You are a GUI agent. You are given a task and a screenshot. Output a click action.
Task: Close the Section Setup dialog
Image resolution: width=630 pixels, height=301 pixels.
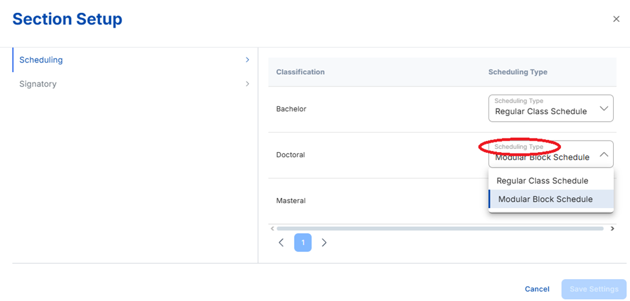point(616,19)
